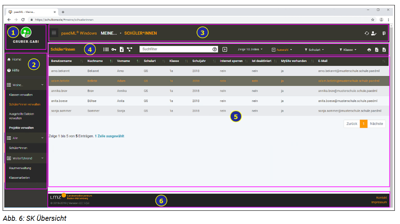Open the Zeige 10 Zeilen dropdown
The image size is (400, 224).
(x=250, y=49)
